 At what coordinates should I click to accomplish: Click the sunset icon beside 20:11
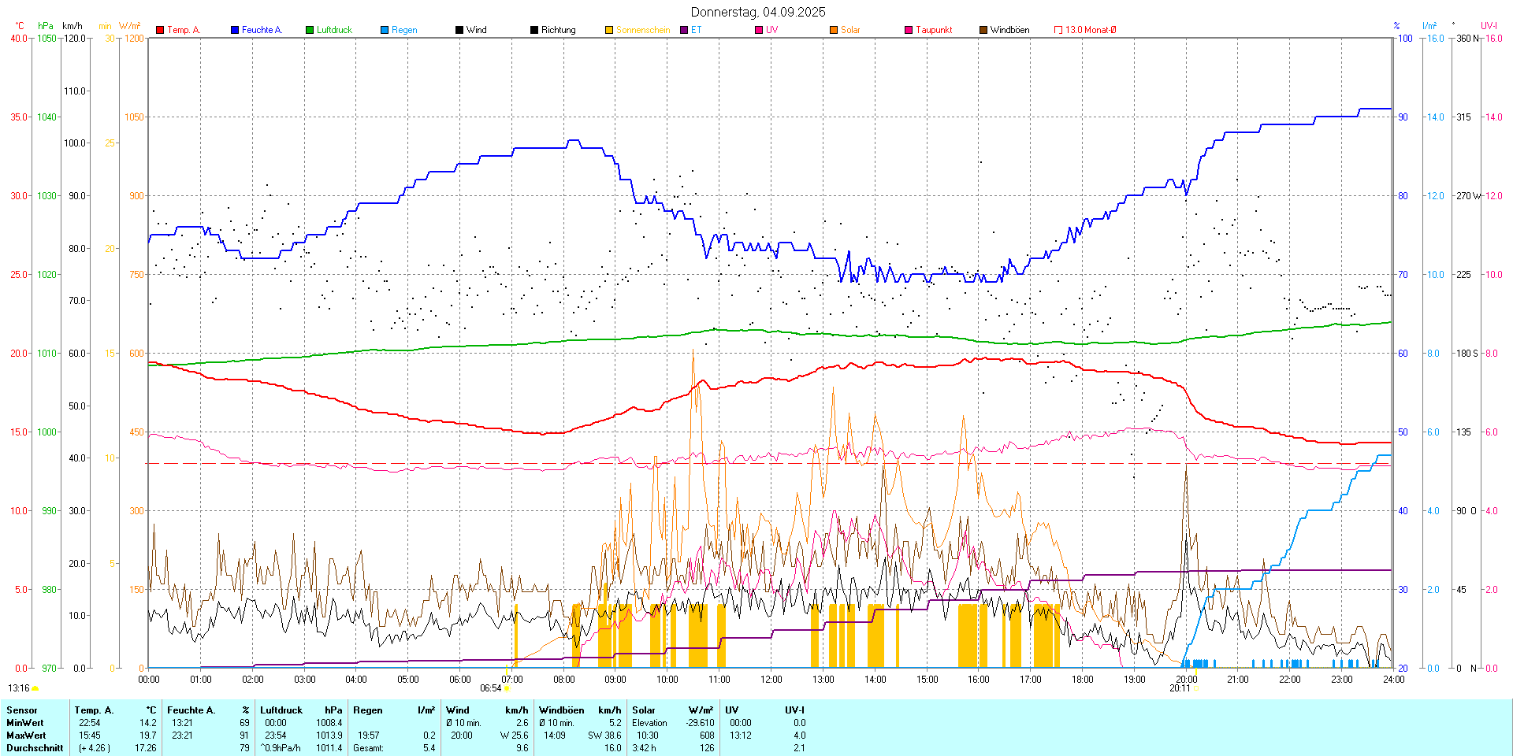point(1196,688)
